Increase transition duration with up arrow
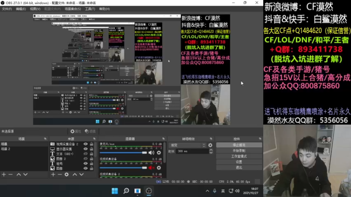351x197 pixels. pyautogui.click(x=211, y=150)
